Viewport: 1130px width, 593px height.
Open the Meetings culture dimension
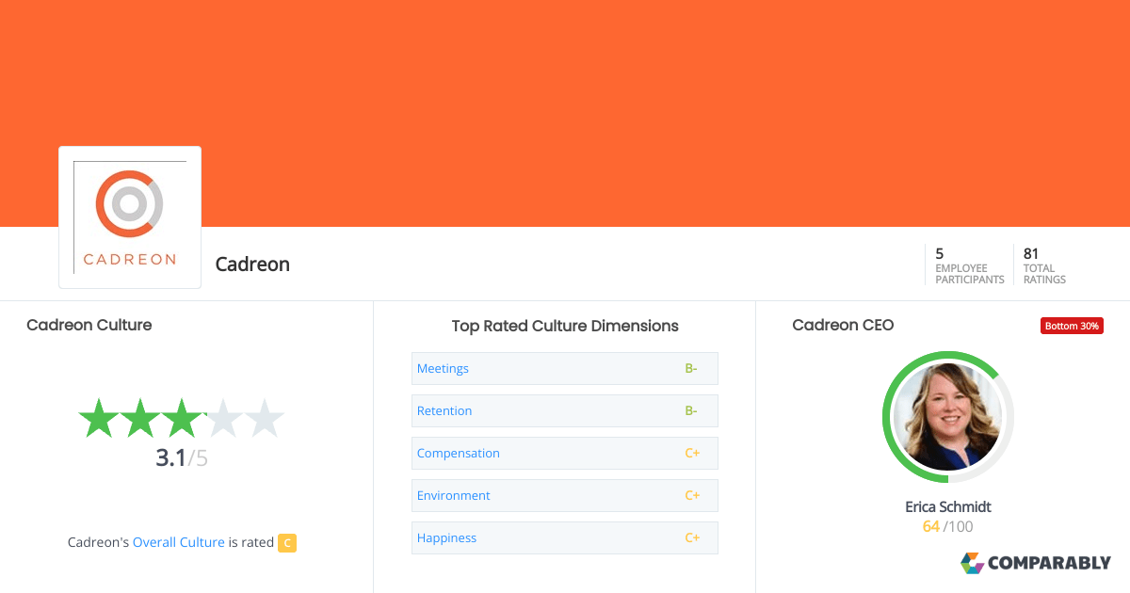[565, 368]
